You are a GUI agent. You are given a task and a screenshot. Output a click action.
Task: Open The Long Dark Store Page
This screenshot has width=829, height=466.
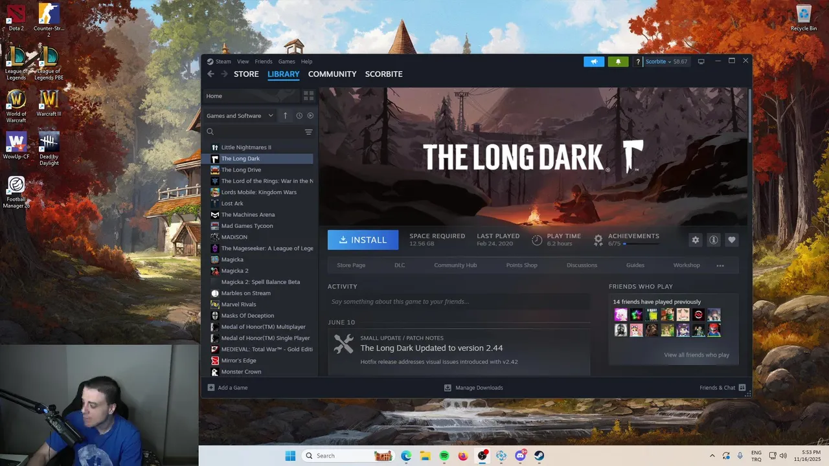(x=351, y=265)
